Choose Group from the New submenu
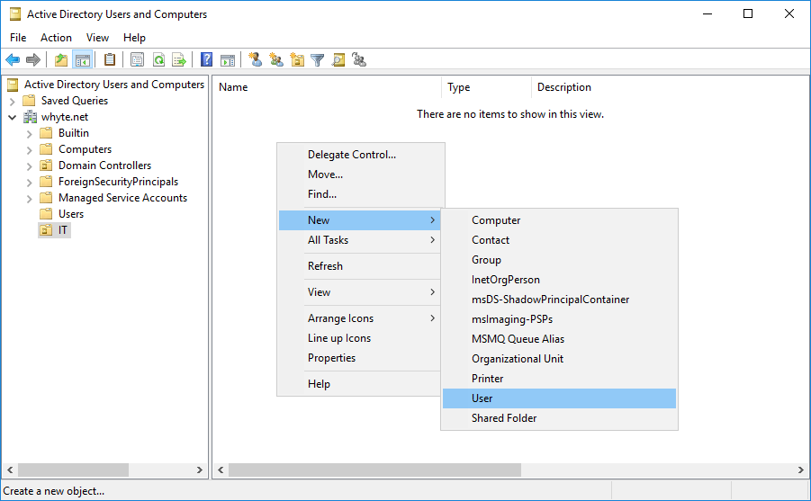The image size is (811, 501). [559, 260]
